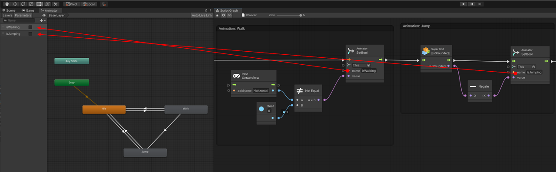This screenshot has width=556, height=172.
Task: Edit the float value 0 field
Action: [x=269, y=111]
